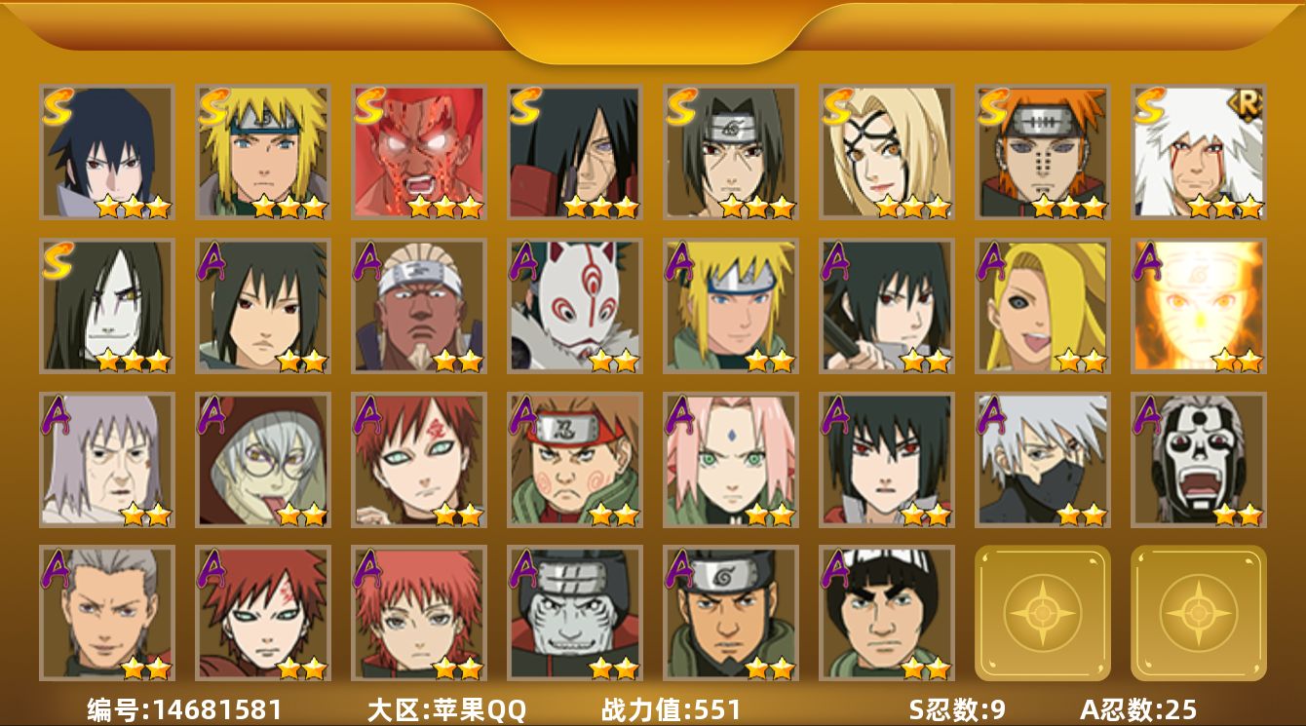1306x726 pixels.
Task: Open the blue-skinned Kisame A-rank portrait
Action: pyautogui.click(x=574, y=613)
